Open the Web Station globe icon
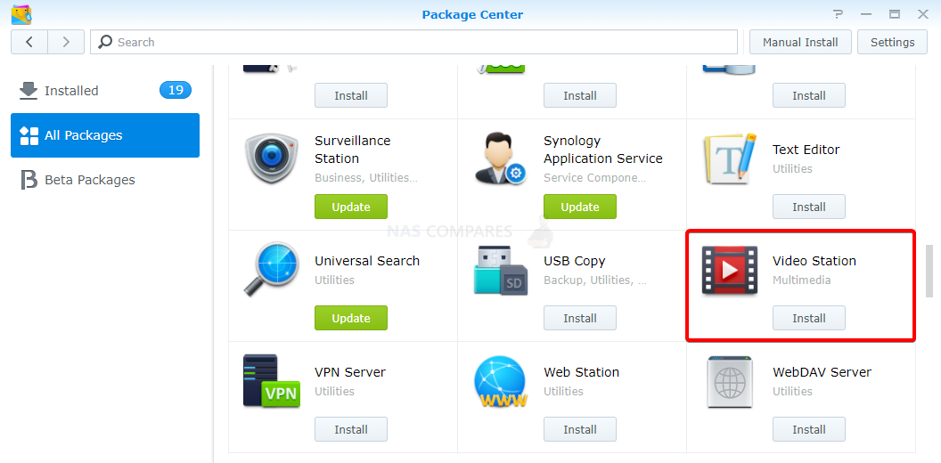 [x=501, y=381]
